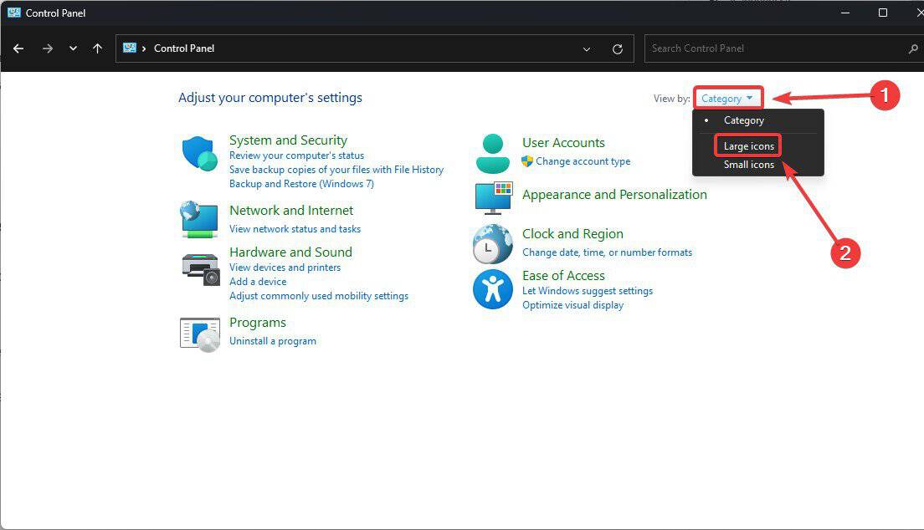Open Ease of Access heading link
The image size is (924, 530).
[x=563, y=276]
